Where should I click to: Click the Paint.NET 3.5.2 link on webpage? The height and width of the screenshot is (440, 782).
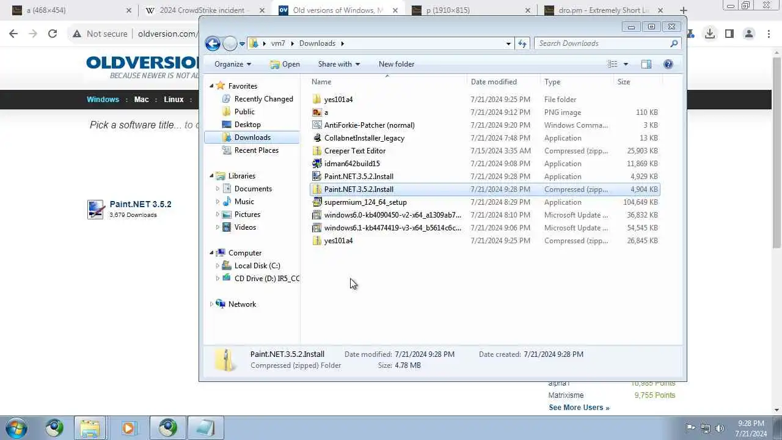coord(141,204)
